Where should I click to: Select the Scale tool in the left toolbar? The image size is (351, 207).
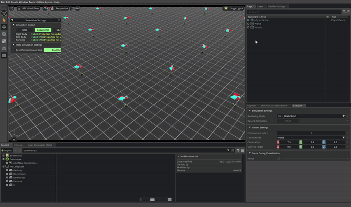[4, 41]
